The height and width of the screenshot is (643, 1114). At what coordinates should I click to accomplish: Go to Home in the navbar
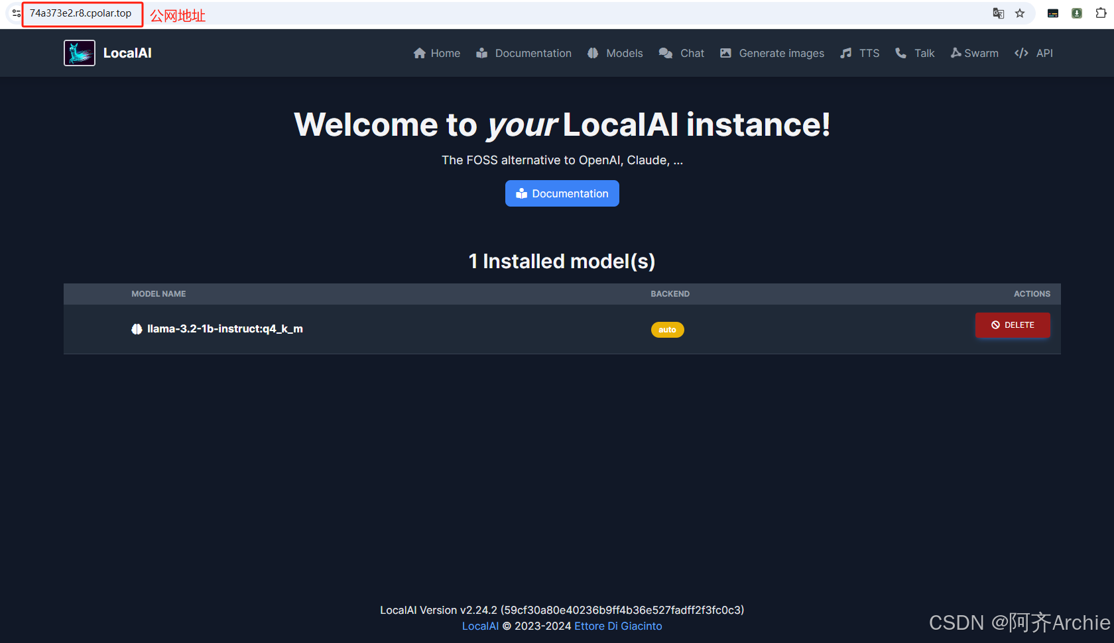437,53
